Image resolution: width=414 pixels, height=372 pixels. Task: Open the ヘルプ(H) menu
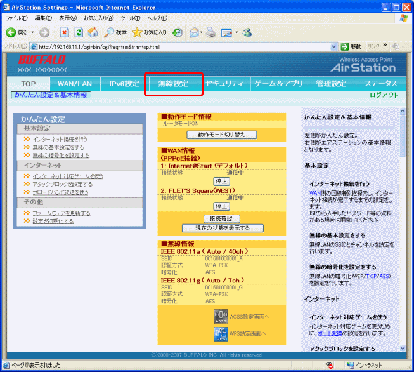157,18
